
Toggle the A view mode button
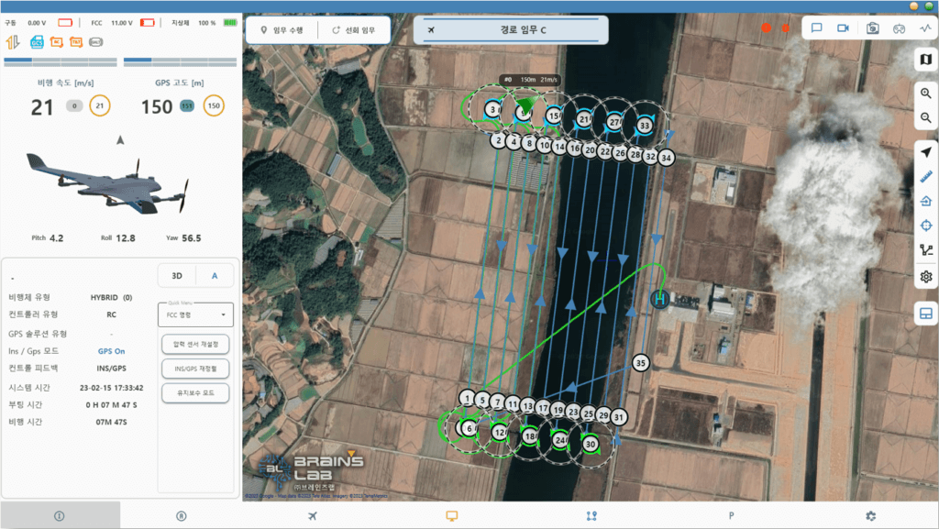[215, 275]
